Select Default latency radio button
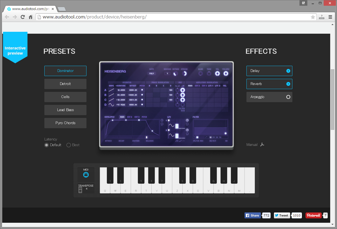The image size is (337, 229). pyautogui.click(x=47, y=145)
